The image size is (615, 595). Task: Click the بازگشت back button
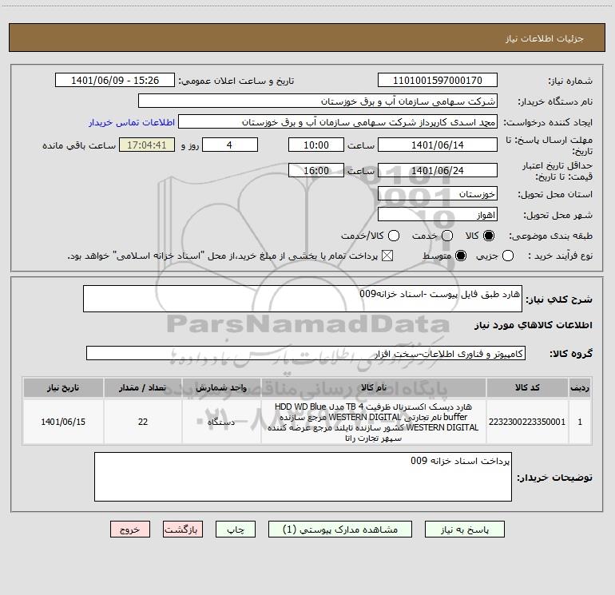pyautogui.click(x=183, y=530)
